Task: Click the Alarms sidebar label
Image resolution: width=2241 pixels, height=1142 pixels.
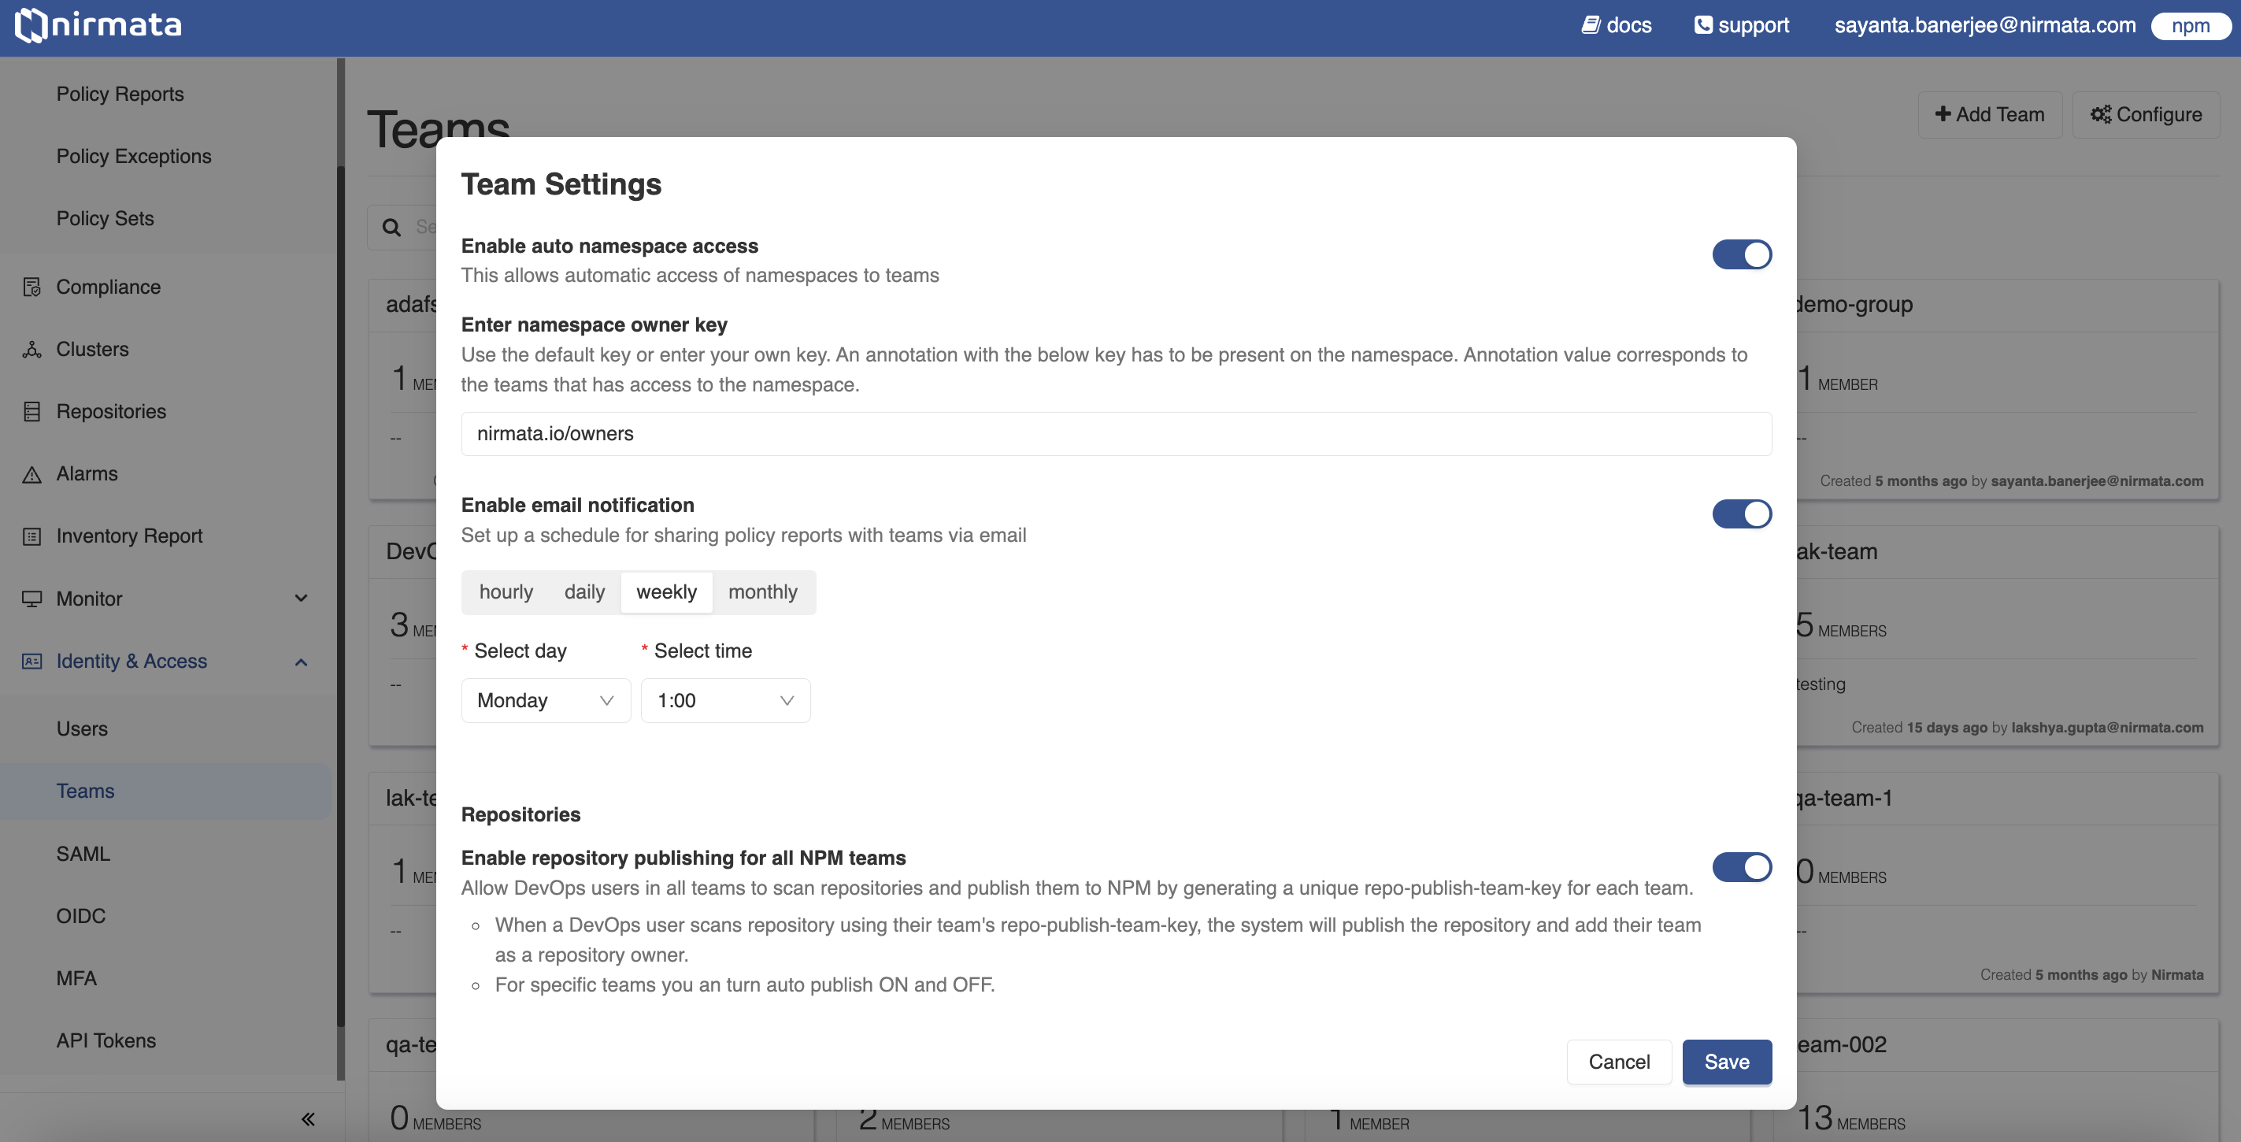Action: point(87,474)
